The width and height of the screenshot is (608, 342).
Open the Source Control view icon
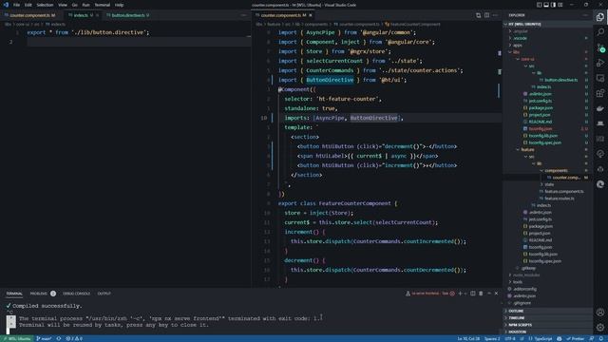click(600, 47)
